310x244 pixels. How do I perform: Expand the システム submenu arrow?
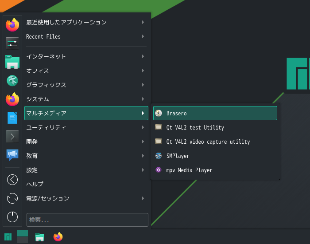point(143,99)
